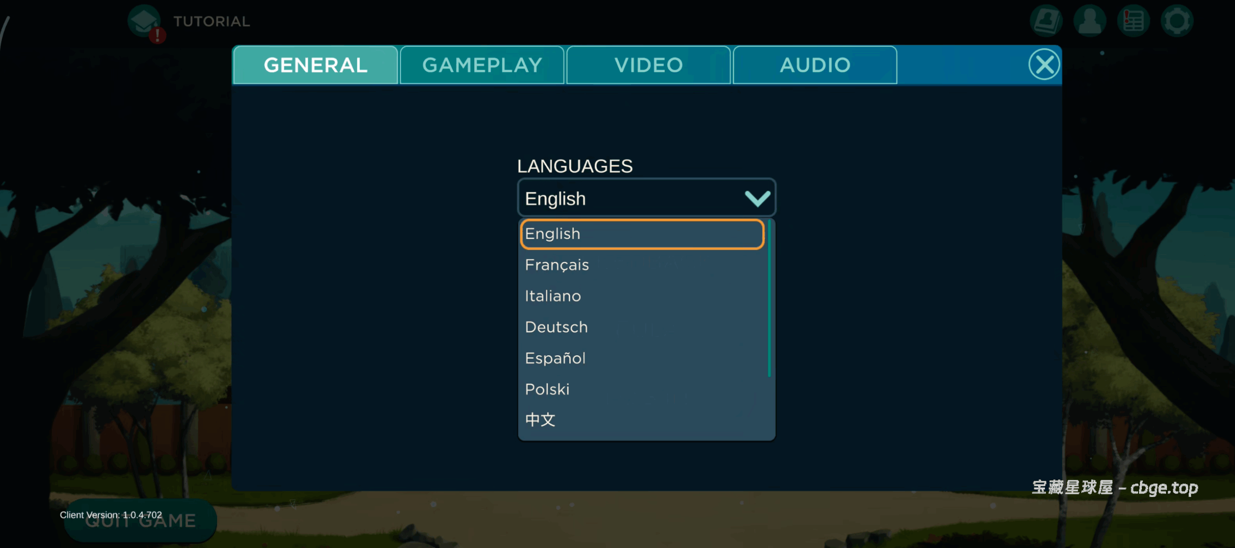The width and height of the screenshot is (1235, 548).
Task: Click the red alert badge on Tutorial
Action: 157,35
